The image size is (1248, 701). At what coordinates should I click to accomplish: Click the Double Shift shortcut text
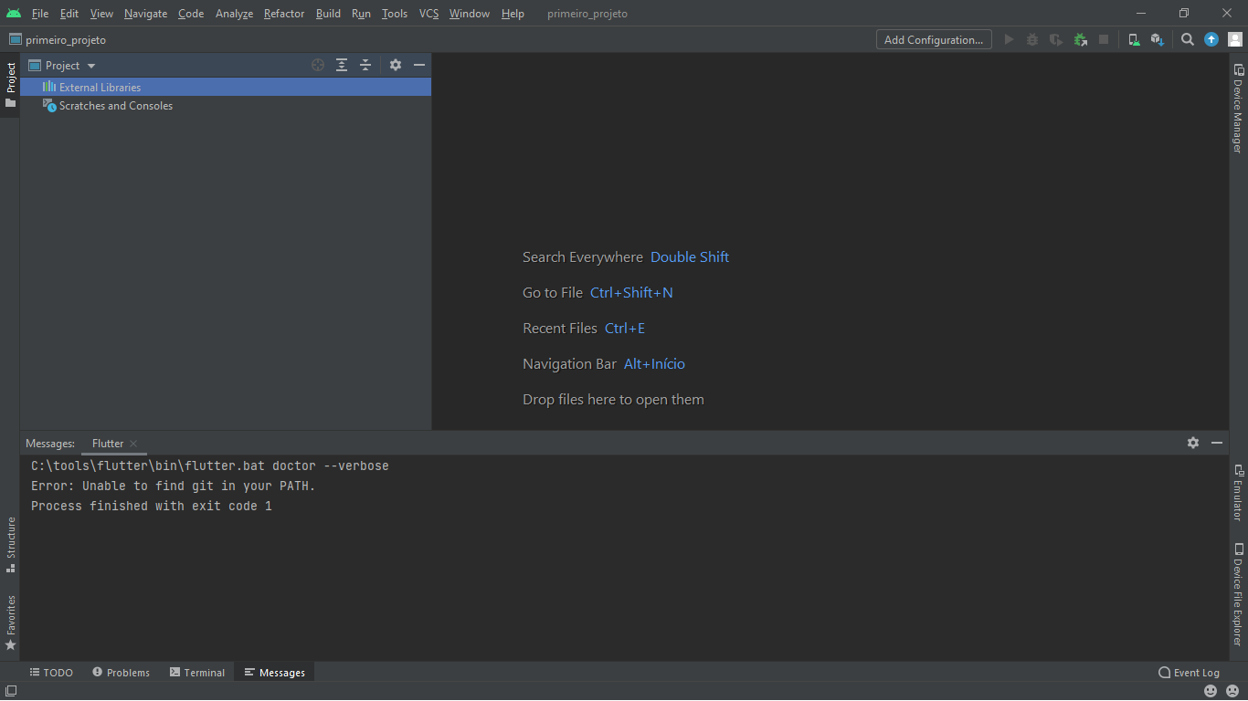click(x=690, y=257)
